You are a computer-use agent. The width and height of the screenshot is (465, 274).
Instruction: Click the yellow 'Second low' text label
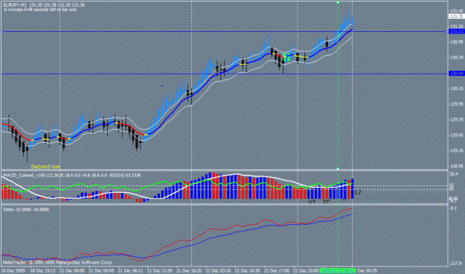[45, 167]
